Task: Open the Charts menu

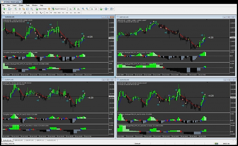Action: point(21,5)
